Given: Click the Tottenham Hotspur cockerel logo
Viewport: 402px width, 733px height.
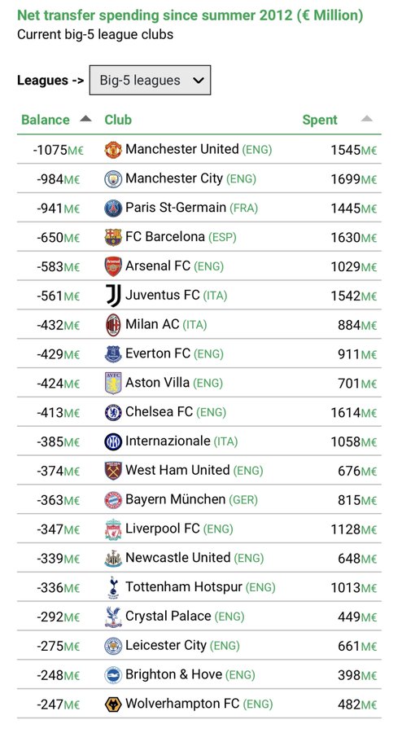Looking at the screenshot, I should coord(113,587).
